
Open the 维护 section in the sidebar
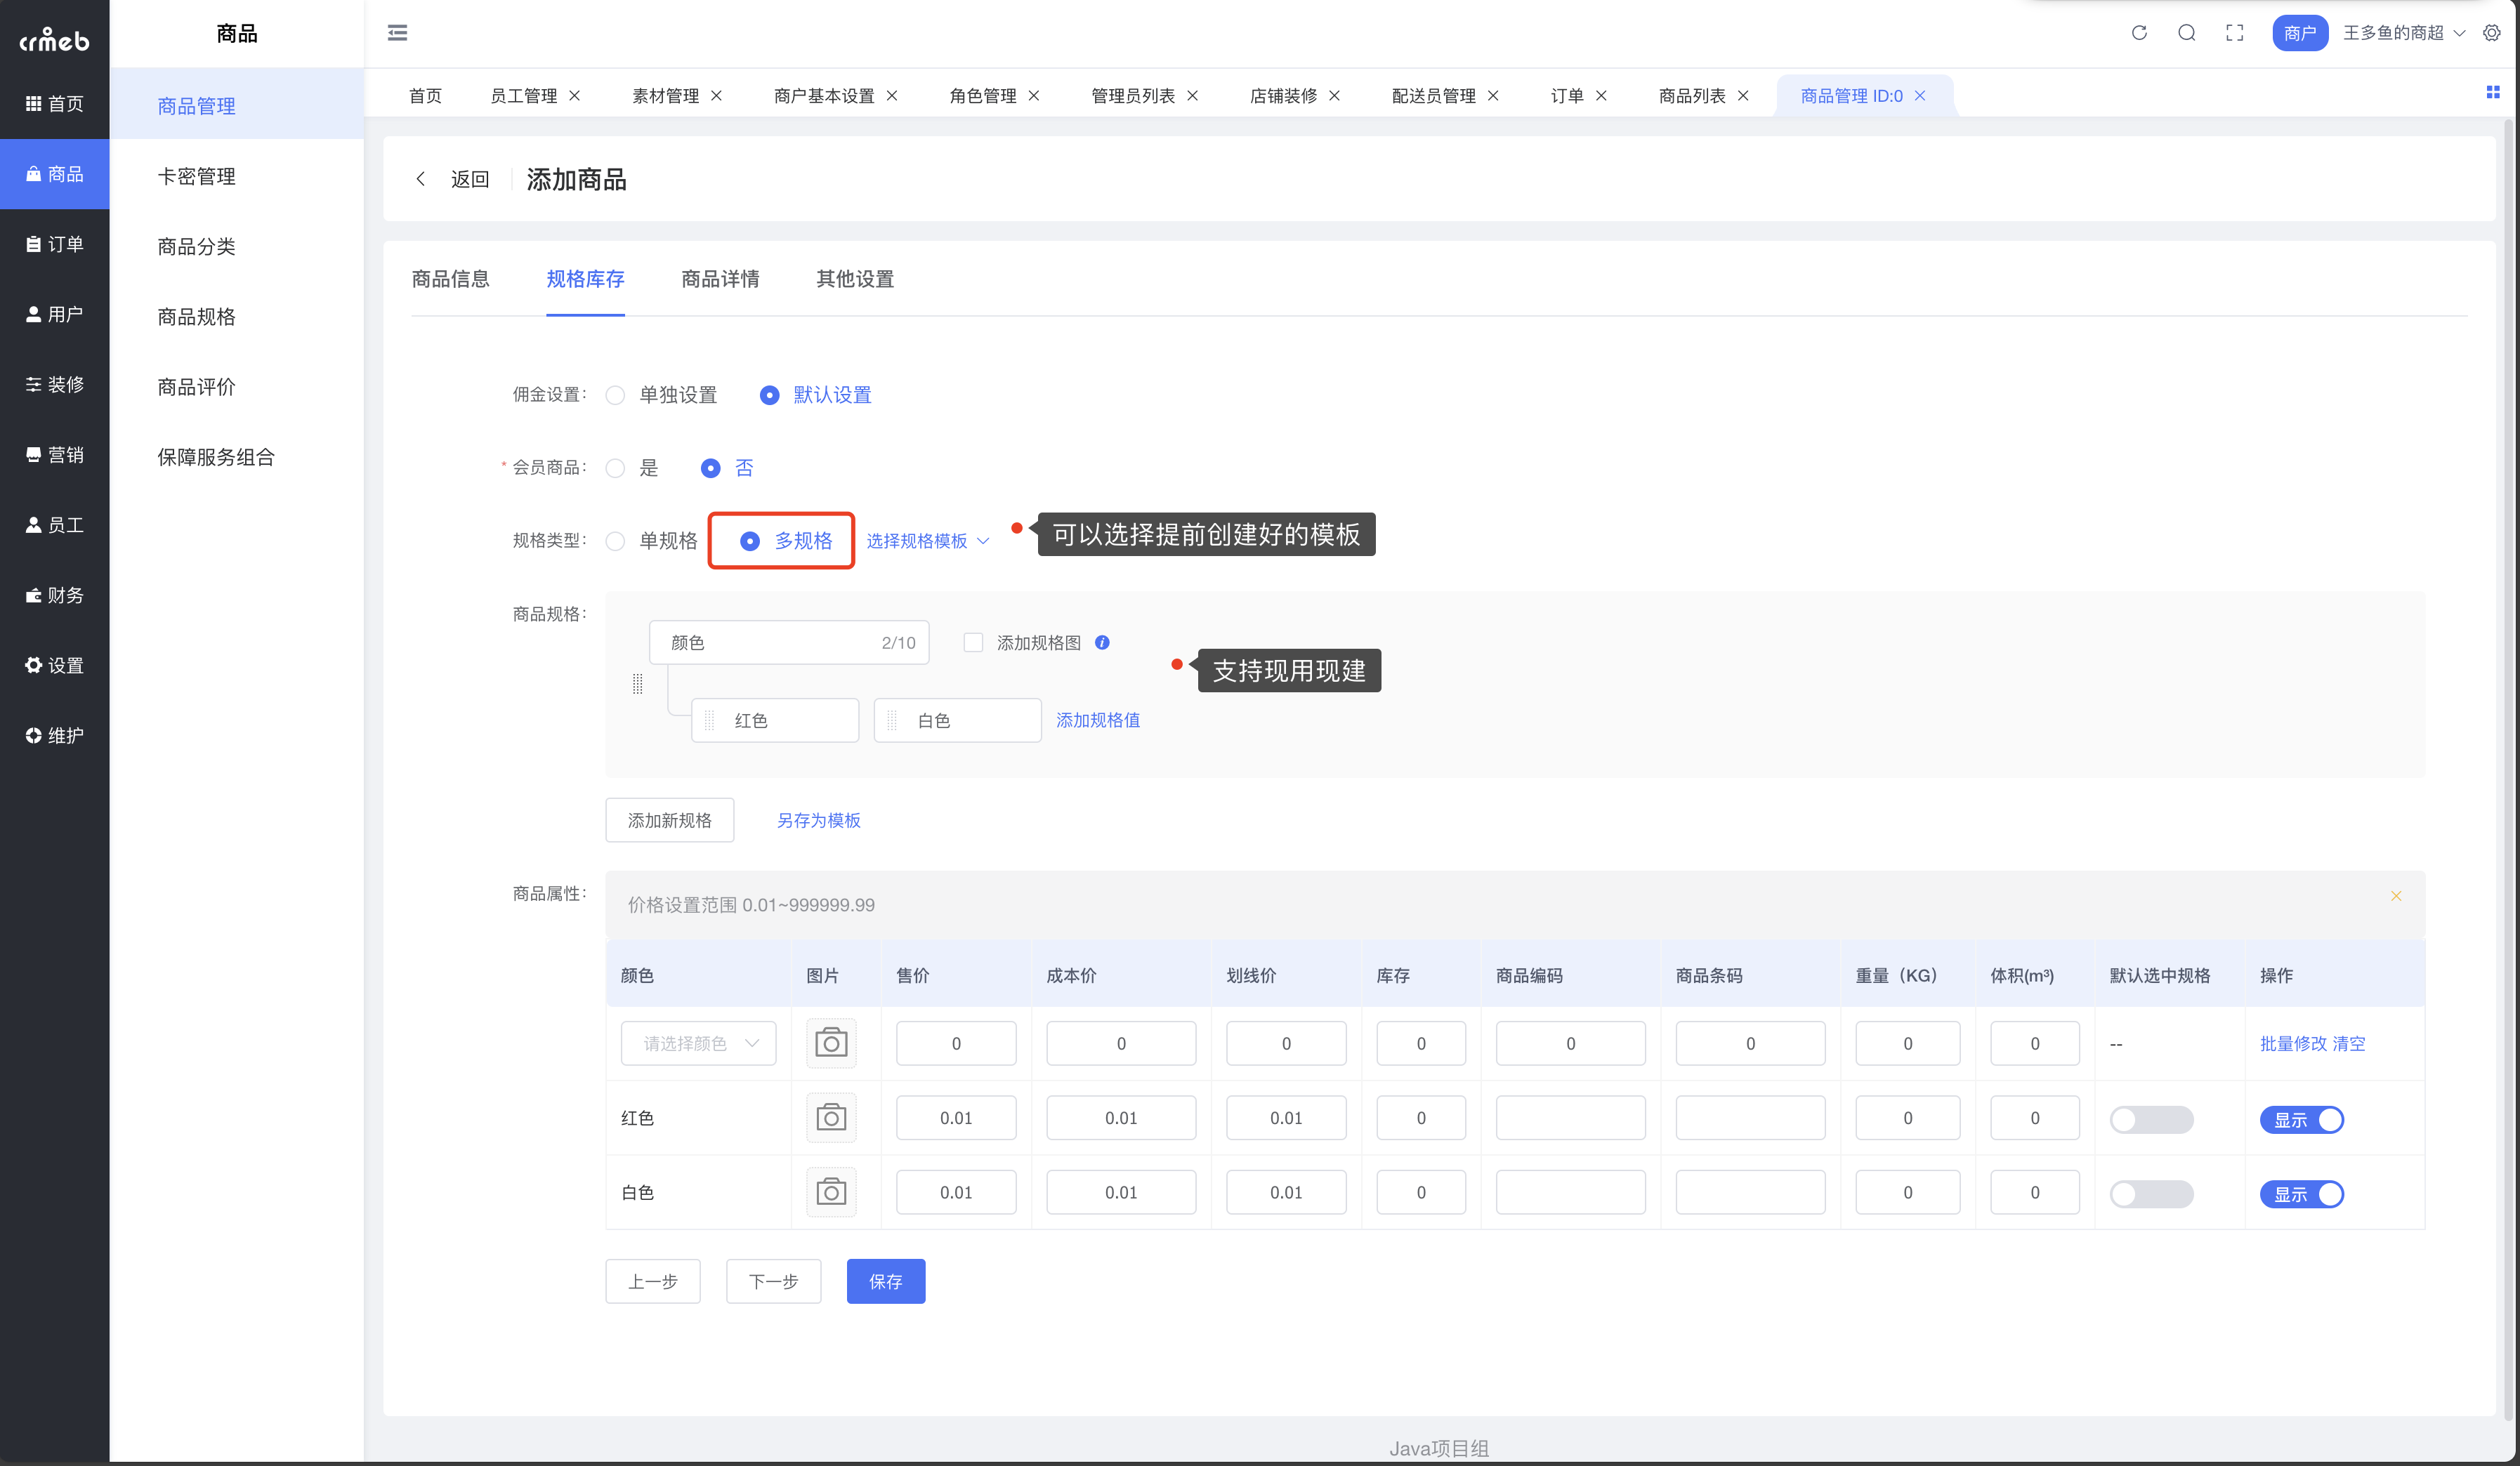pos(55,735)
